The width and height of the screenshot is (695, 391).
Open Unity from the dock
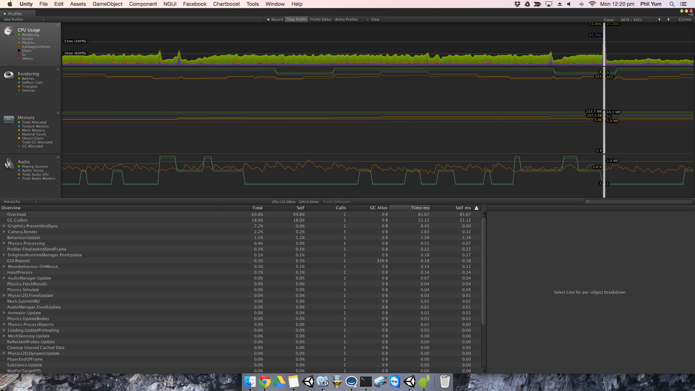[308, 381]
